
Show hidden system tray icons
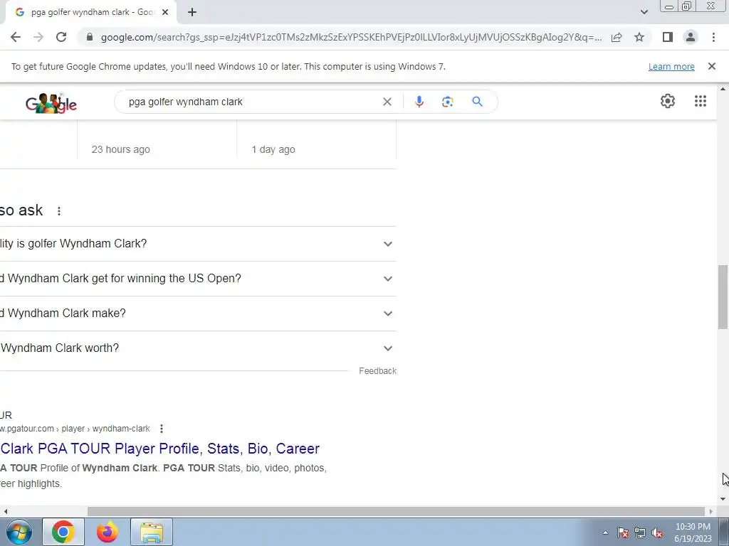(x=605, y=532)
